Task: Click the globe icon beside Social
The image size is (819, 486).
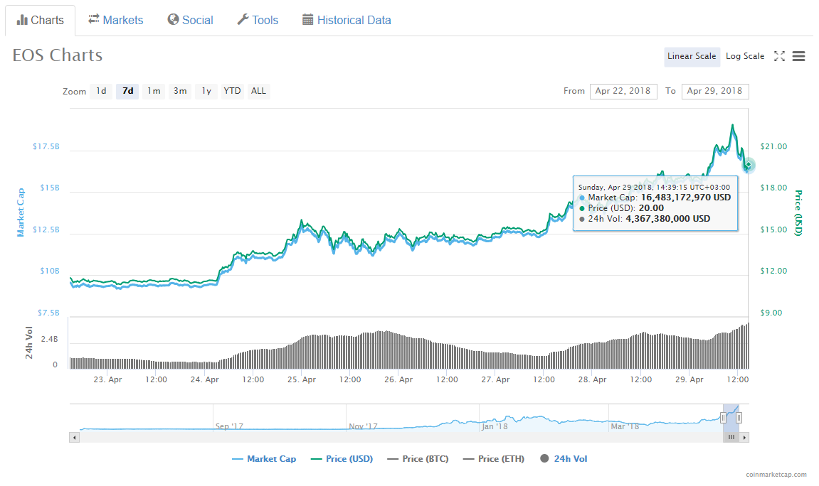Action: pyautogui.click(x=171, y=20)
